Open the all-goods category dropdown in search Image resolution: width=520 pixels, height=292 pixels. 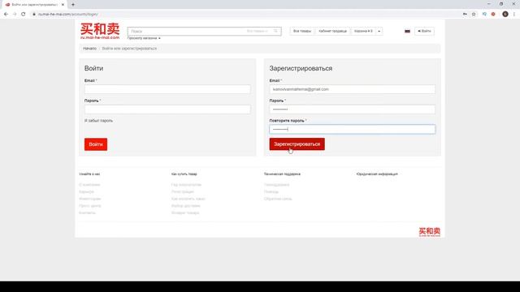click(x=258, y=31)
